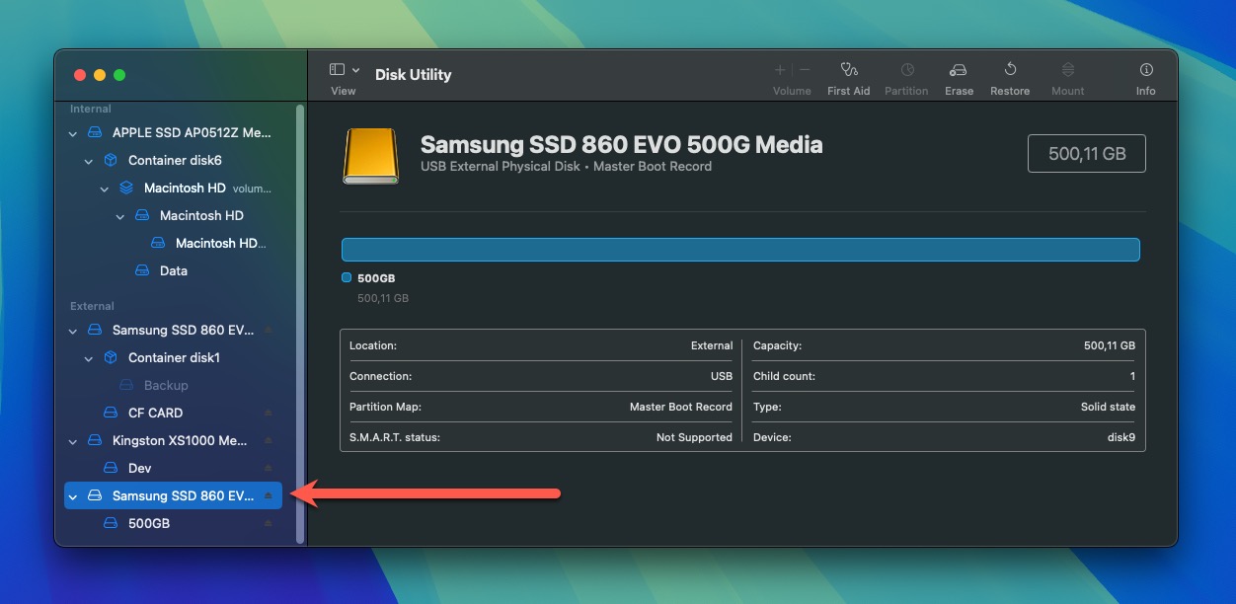Click the CF CARD drive icon

pos(111,413)
